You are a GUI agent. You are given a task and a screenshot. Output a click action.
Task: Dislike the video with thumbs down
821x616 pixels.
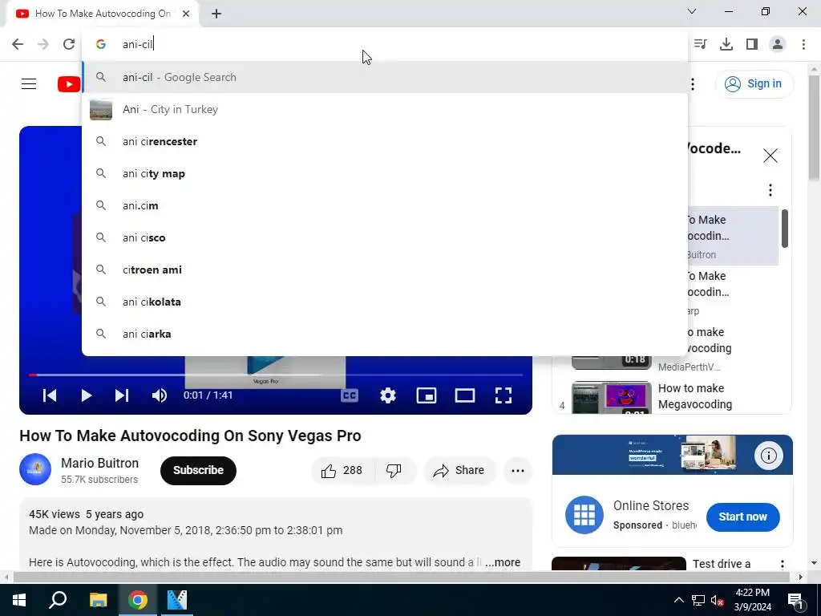pyautogui.click(x=394, y=470)
